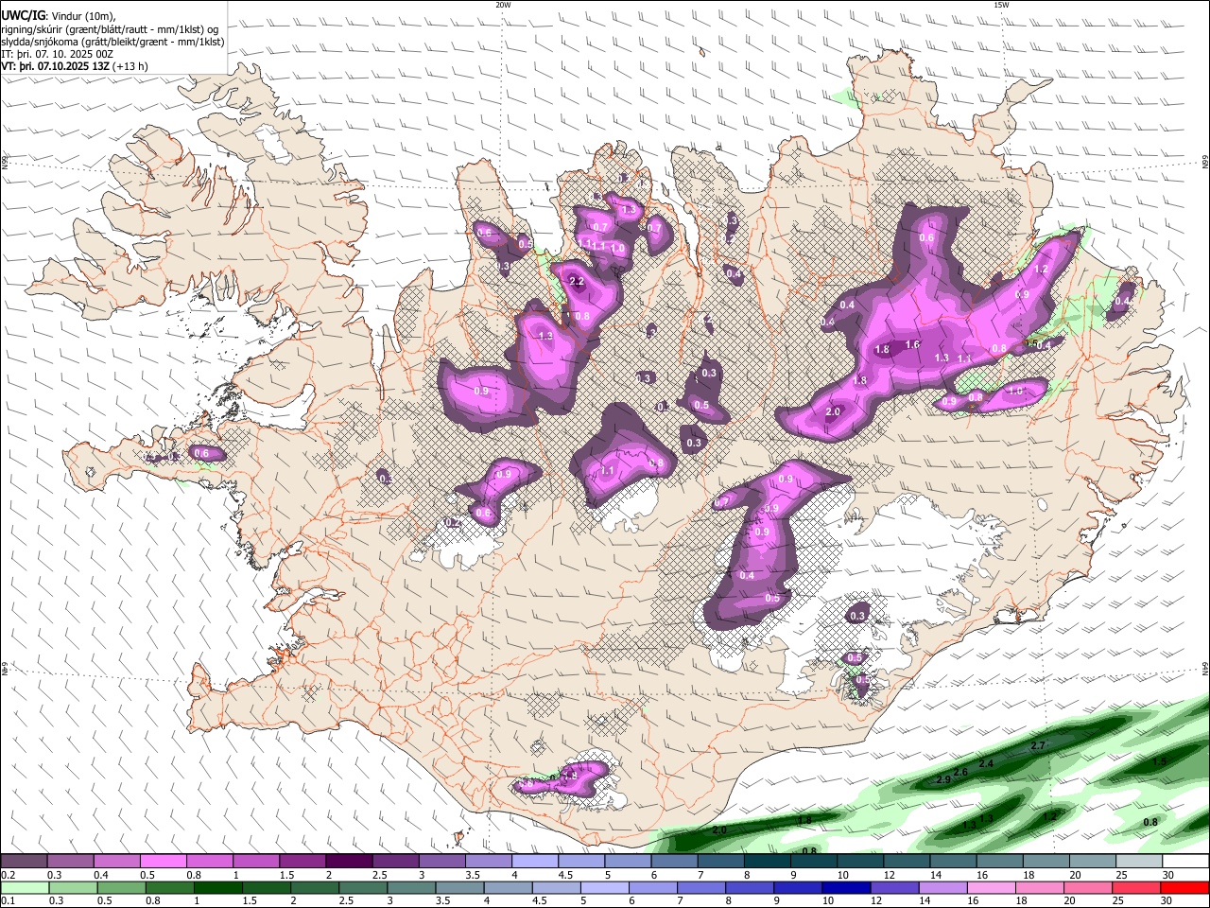Click the top-row dark teal swatch starting at 9
Viewport: 1210px width, 908px height.
814,862
